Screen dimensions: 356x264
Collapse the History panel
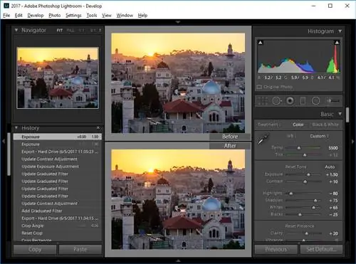pos(16,128)
